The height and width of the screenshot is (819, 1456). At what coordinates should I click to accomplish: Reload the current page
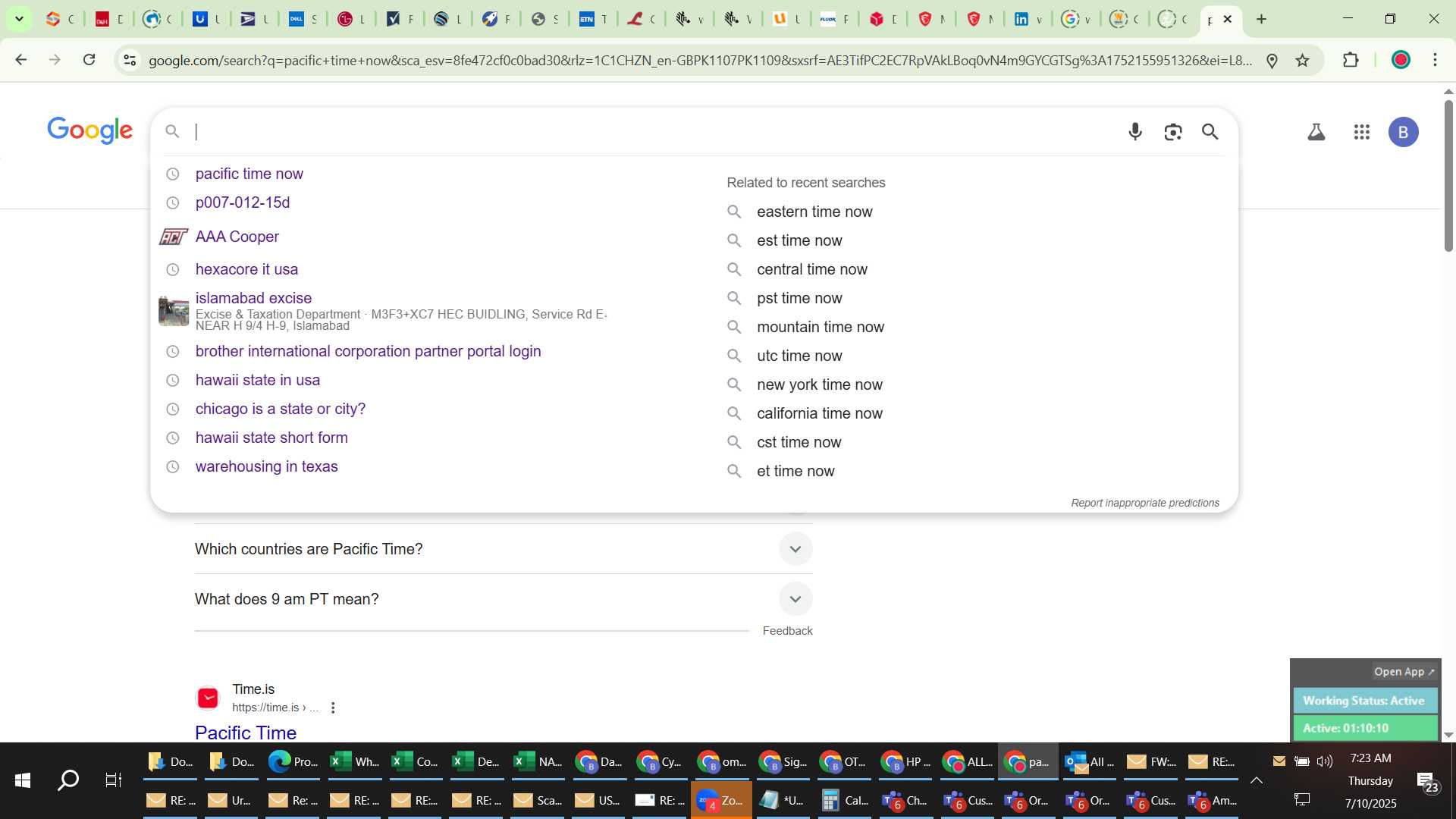tap(89, 60)
